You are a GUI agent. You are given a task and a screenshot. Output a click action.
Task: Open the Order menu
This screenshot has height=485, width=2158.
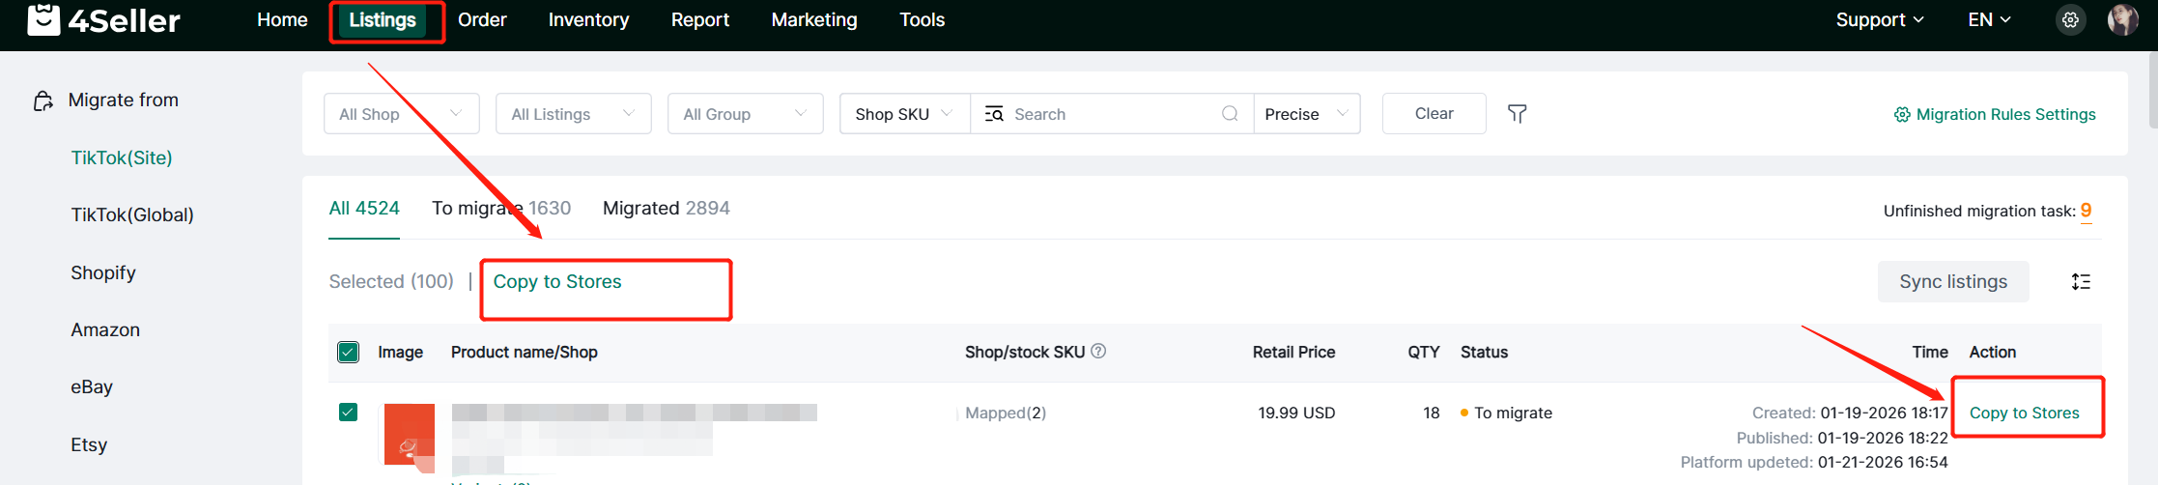482,20
